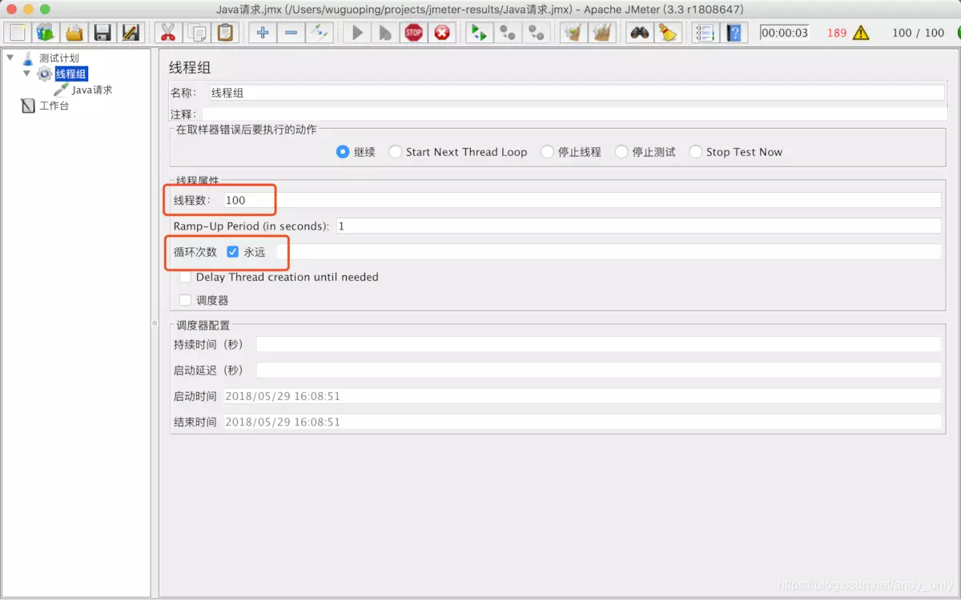
Task: Click the 名称 input field
Action: (577, 93)
